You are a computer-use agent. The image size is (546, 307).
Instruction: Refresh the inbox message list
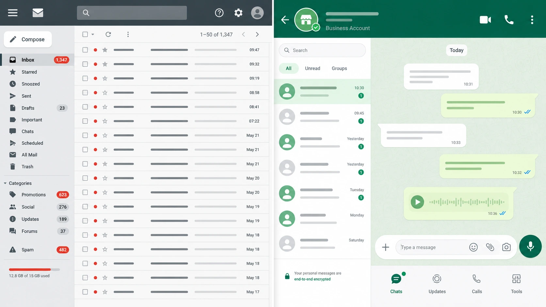108,34
